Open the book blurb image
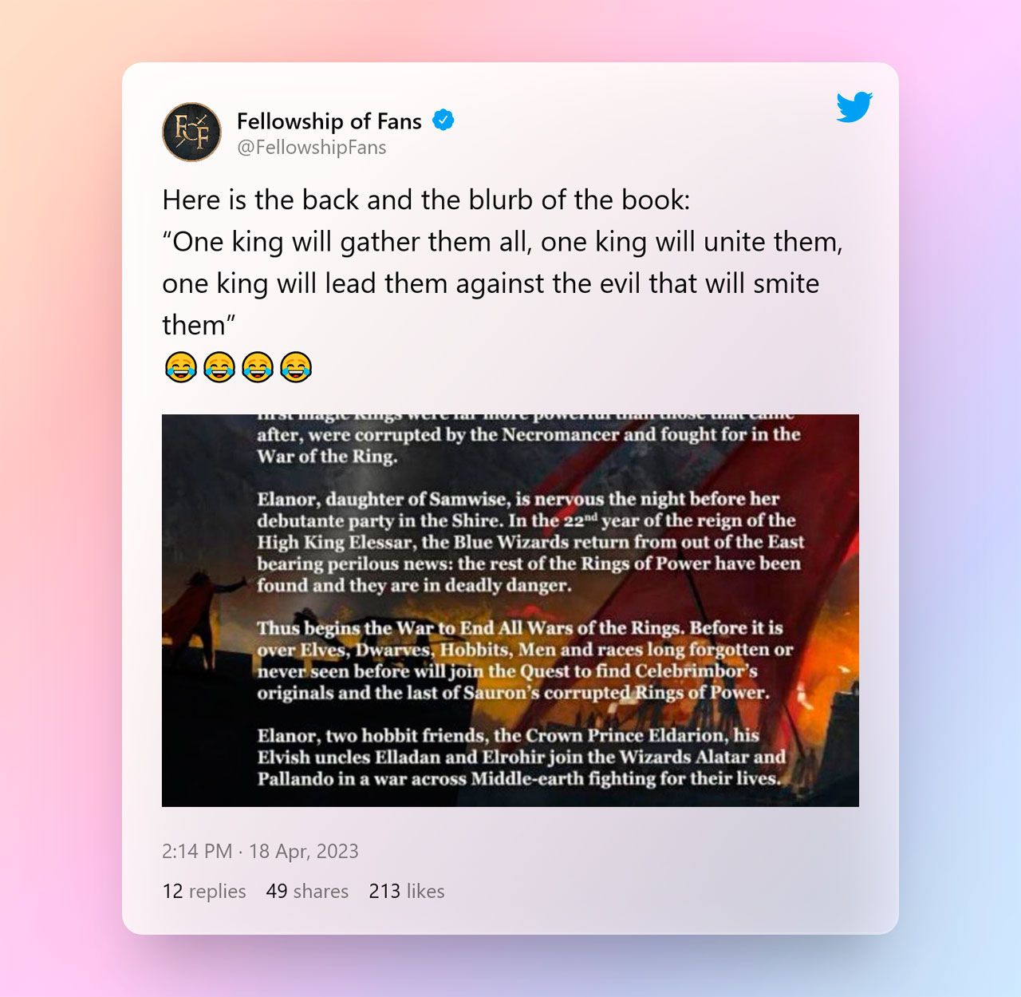 [x=510, y=611]
